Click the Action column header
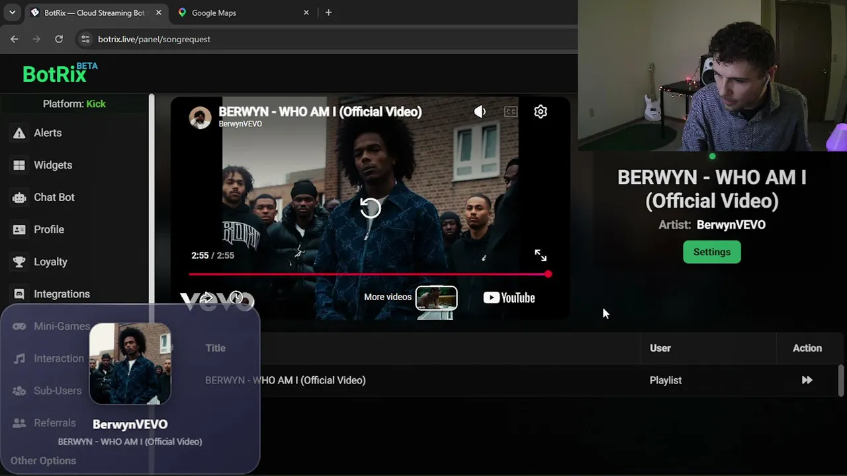 [807, 348]
